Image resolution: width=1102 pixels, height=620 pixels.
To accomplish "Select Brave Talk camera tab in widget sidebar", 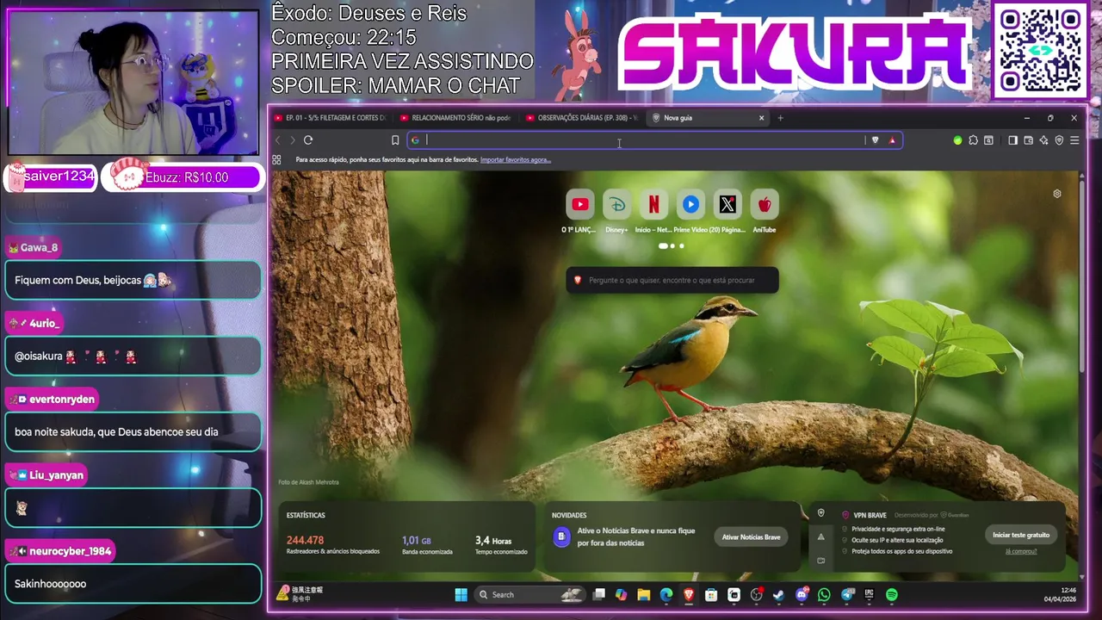I will [x=820, y=561].
